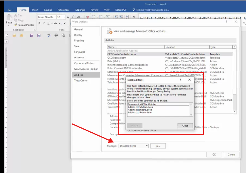
Task: Switch to the Layout ribbon tab
Action: click(x=48, y=10)
